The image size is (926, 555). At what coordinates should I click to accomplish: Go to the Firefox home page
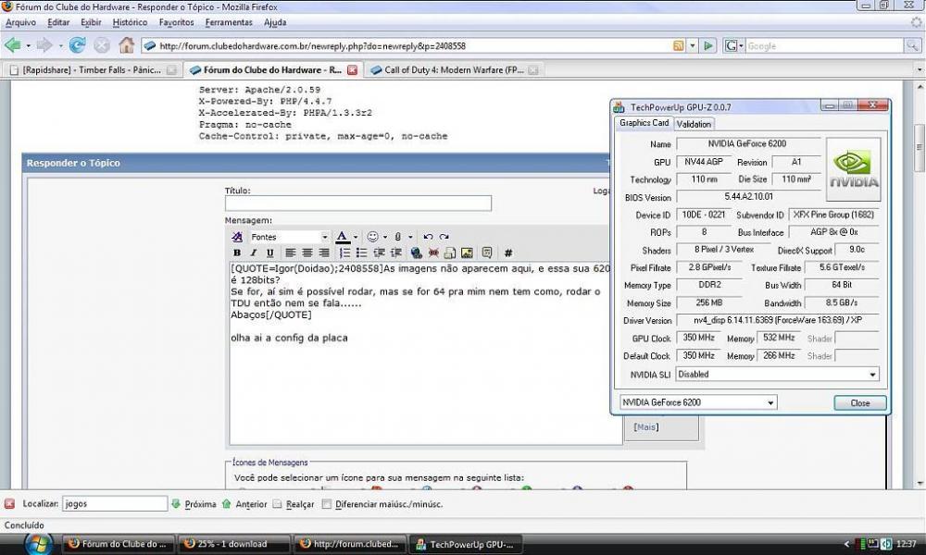click(x=126, y=45)
